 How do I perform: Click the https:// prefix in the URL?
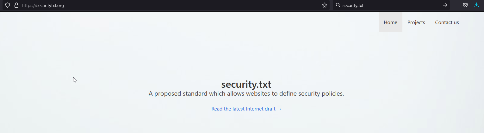[x=29, y=5]
